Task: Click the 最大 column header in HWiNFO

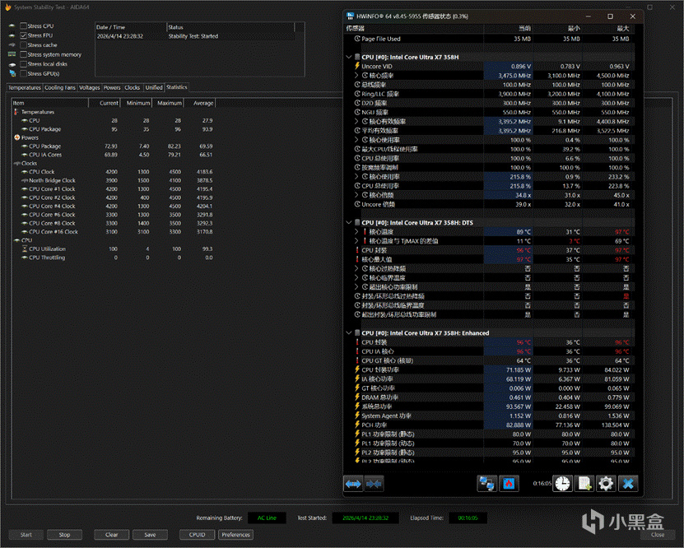Action: (607, 28)
